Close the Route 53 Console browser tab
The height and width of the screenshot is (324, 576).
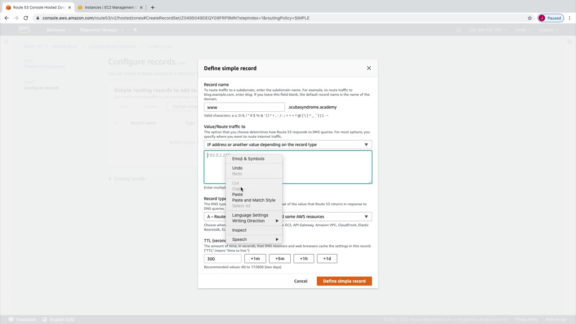click(x=69, y=7)
